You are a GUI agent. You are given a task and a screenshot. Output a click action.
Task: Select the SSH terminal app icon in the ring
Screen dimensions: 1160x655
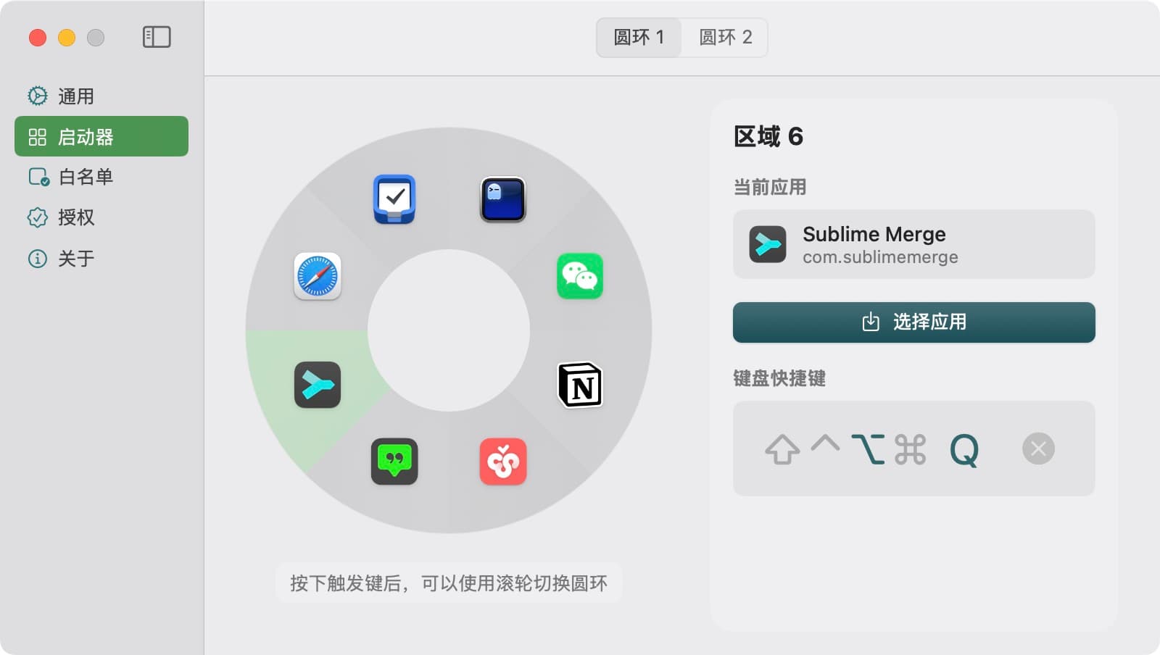pyautogui.click(x=503, y=199)
